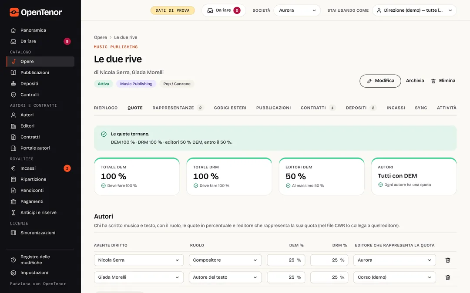Click the Depositi stamp icon
470x293 pixels.
[x=13, y=83]
